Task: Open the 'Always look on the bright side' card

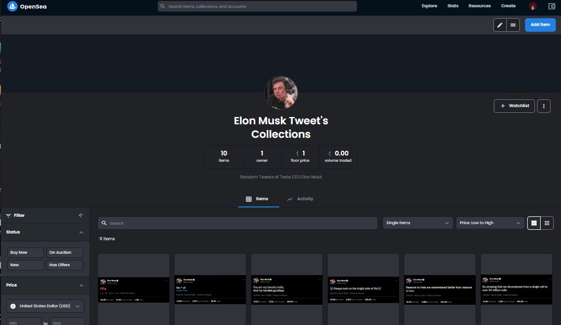Action: [363, 290]
